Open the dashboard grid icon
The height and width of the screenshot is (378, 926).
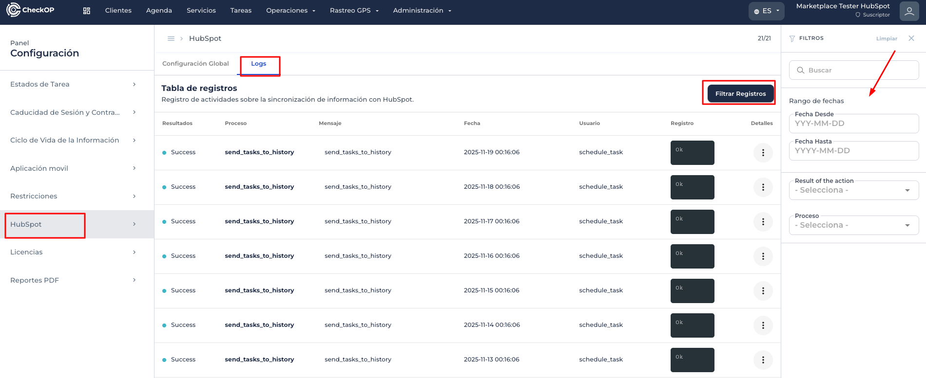tap(87, 11)
